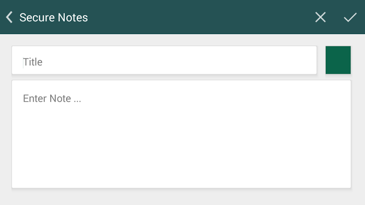Tap the back chevron in the header
The image size is (365, 205).
click(x=9, y=17)
